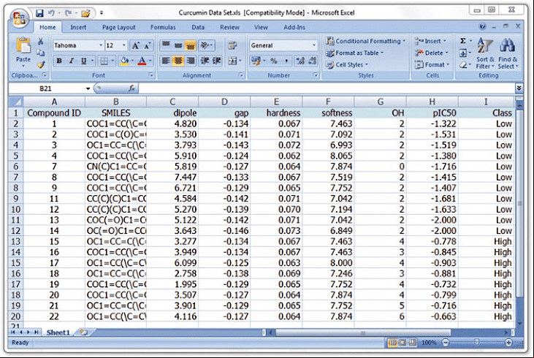
Task: Click the zoom slider handle
Action: coord(477,342)
